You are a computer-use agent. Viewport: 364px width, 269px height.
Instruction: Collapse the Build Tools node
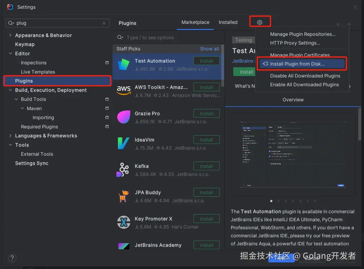coord(16,99)
